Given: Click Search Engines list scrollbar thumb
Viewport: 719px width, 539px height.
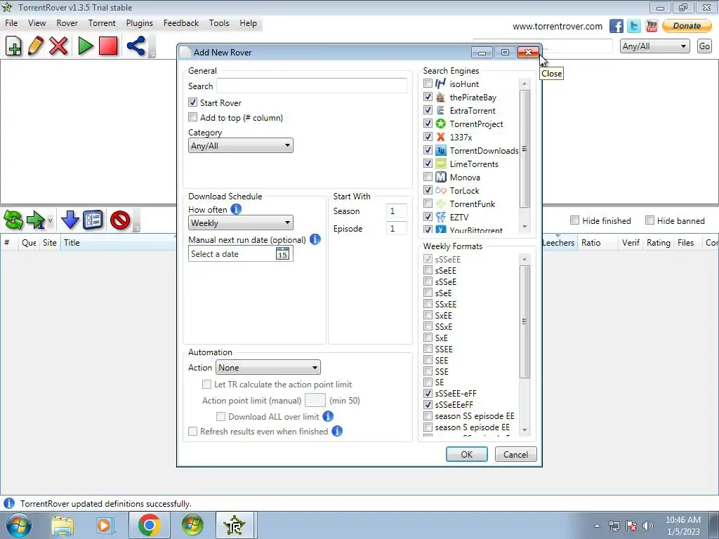Looking at the screenshot, I should tap(525, 149).
